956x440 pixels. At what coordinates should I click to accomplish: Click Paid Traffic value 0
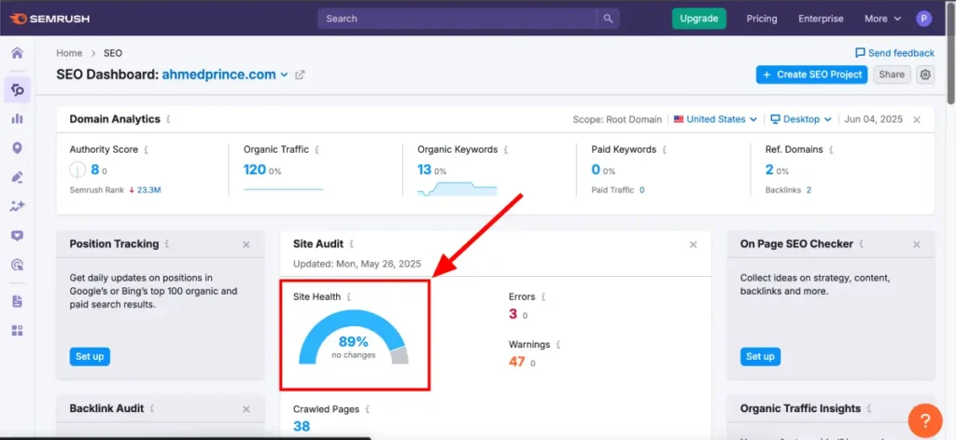click(x=642, y=190)
